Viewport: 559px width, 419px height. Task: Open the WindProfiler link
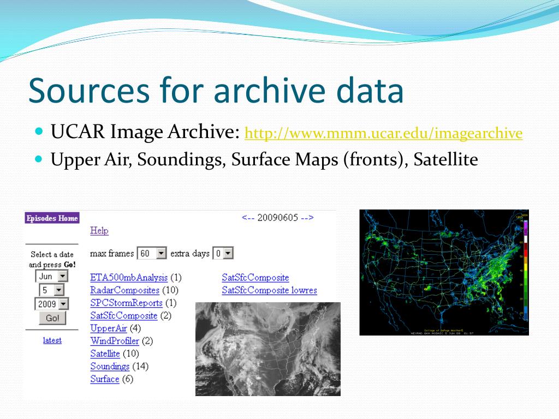[115, 341]
